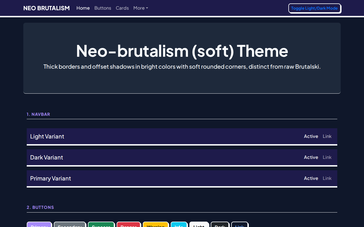Click the '2. BUTTONS' section heading
The width and height of the screenshot is (364, 227).
[40, 207]
